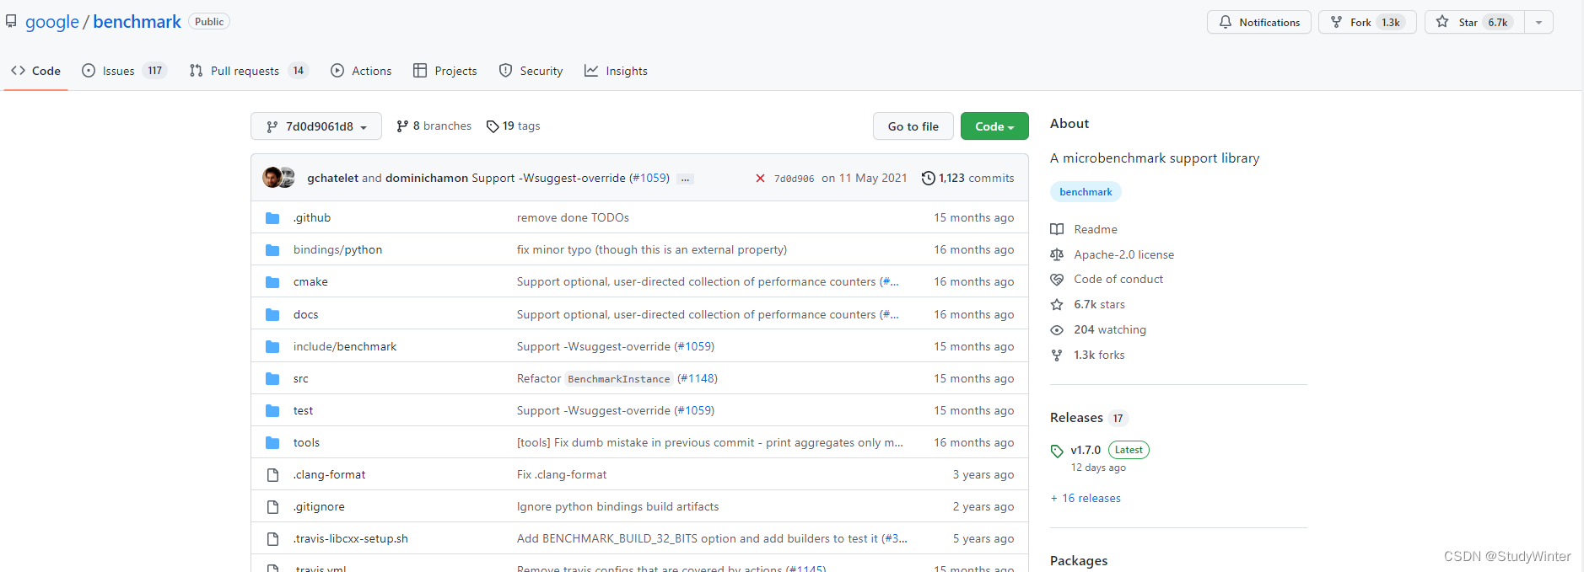Open the docs folder
Screen dimensions: 1584x572
305,314
